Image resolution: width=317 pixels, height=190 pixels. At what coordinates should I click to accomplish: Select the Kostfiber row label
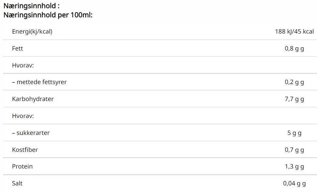click(25, 150)
